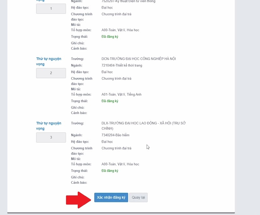Click Đã đăng ký status of wish 3

tap(110, 171)
